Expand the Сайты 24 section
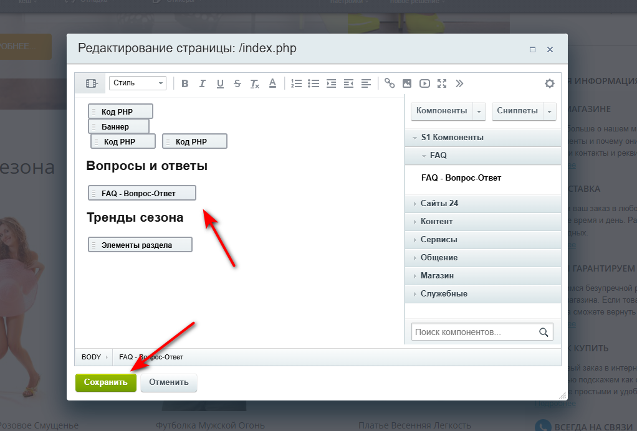637x431 pixels. (x=439, y=204)
